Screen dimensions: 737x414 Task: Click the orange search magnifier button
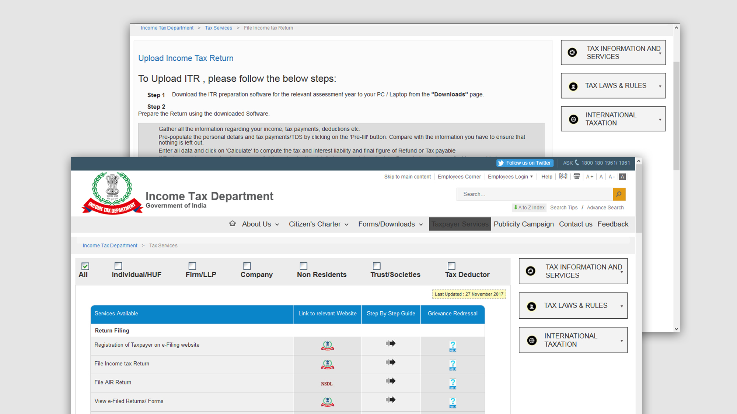tap(619, 194)
